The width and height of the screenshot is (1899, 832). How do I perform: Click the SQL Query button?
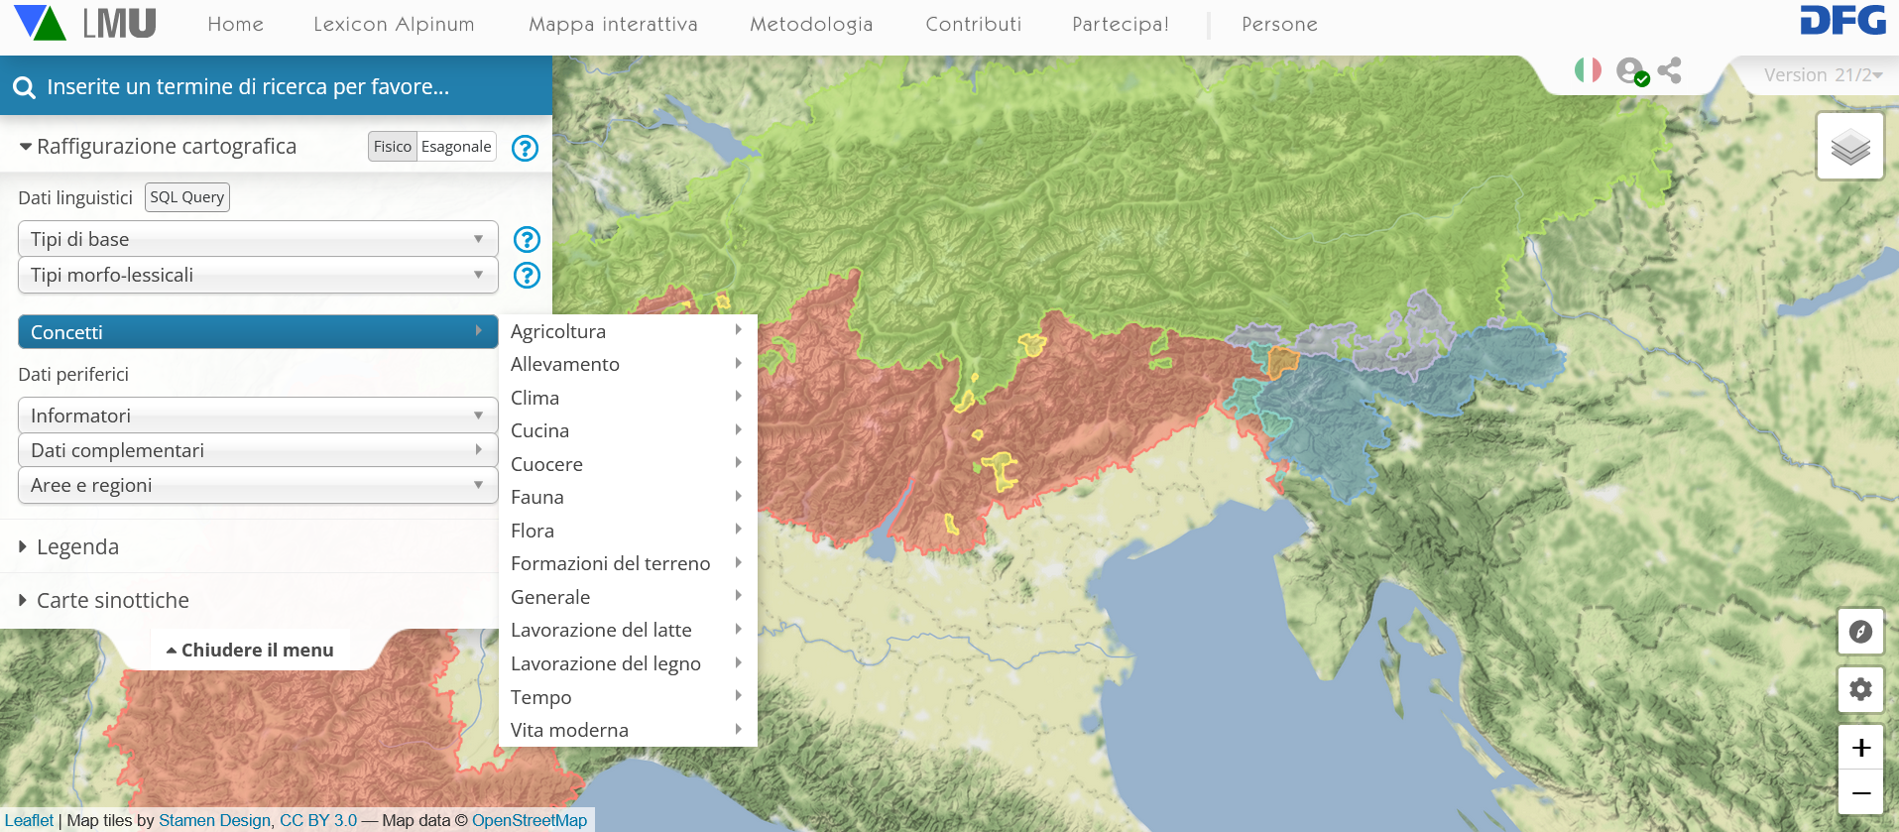pos(187,197)
